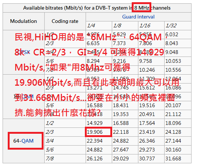Click the 64-QAM 7/8 coding rate cell
200x167 pixels.
[x=65, y=159]
